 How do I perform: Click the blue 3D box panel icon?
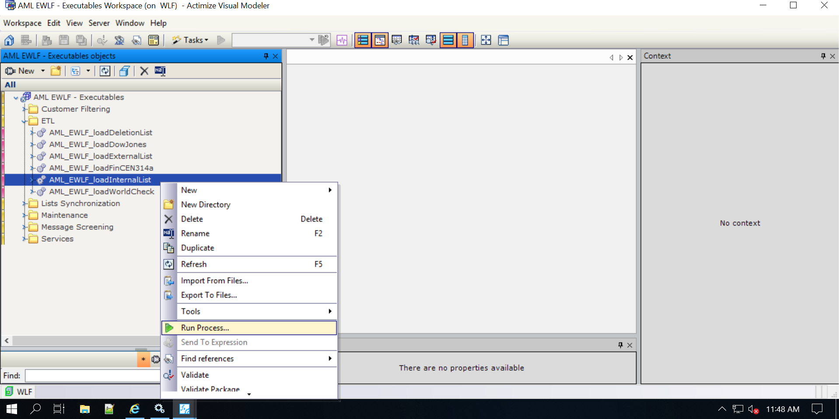coord(124,71)
